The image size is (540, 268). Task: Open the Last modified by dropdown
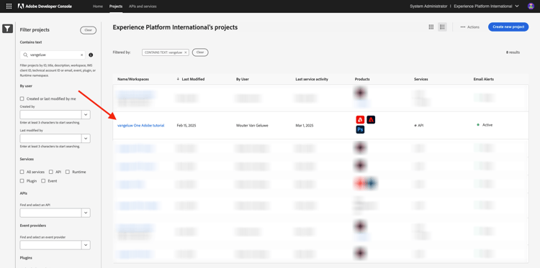coord(86,138)
